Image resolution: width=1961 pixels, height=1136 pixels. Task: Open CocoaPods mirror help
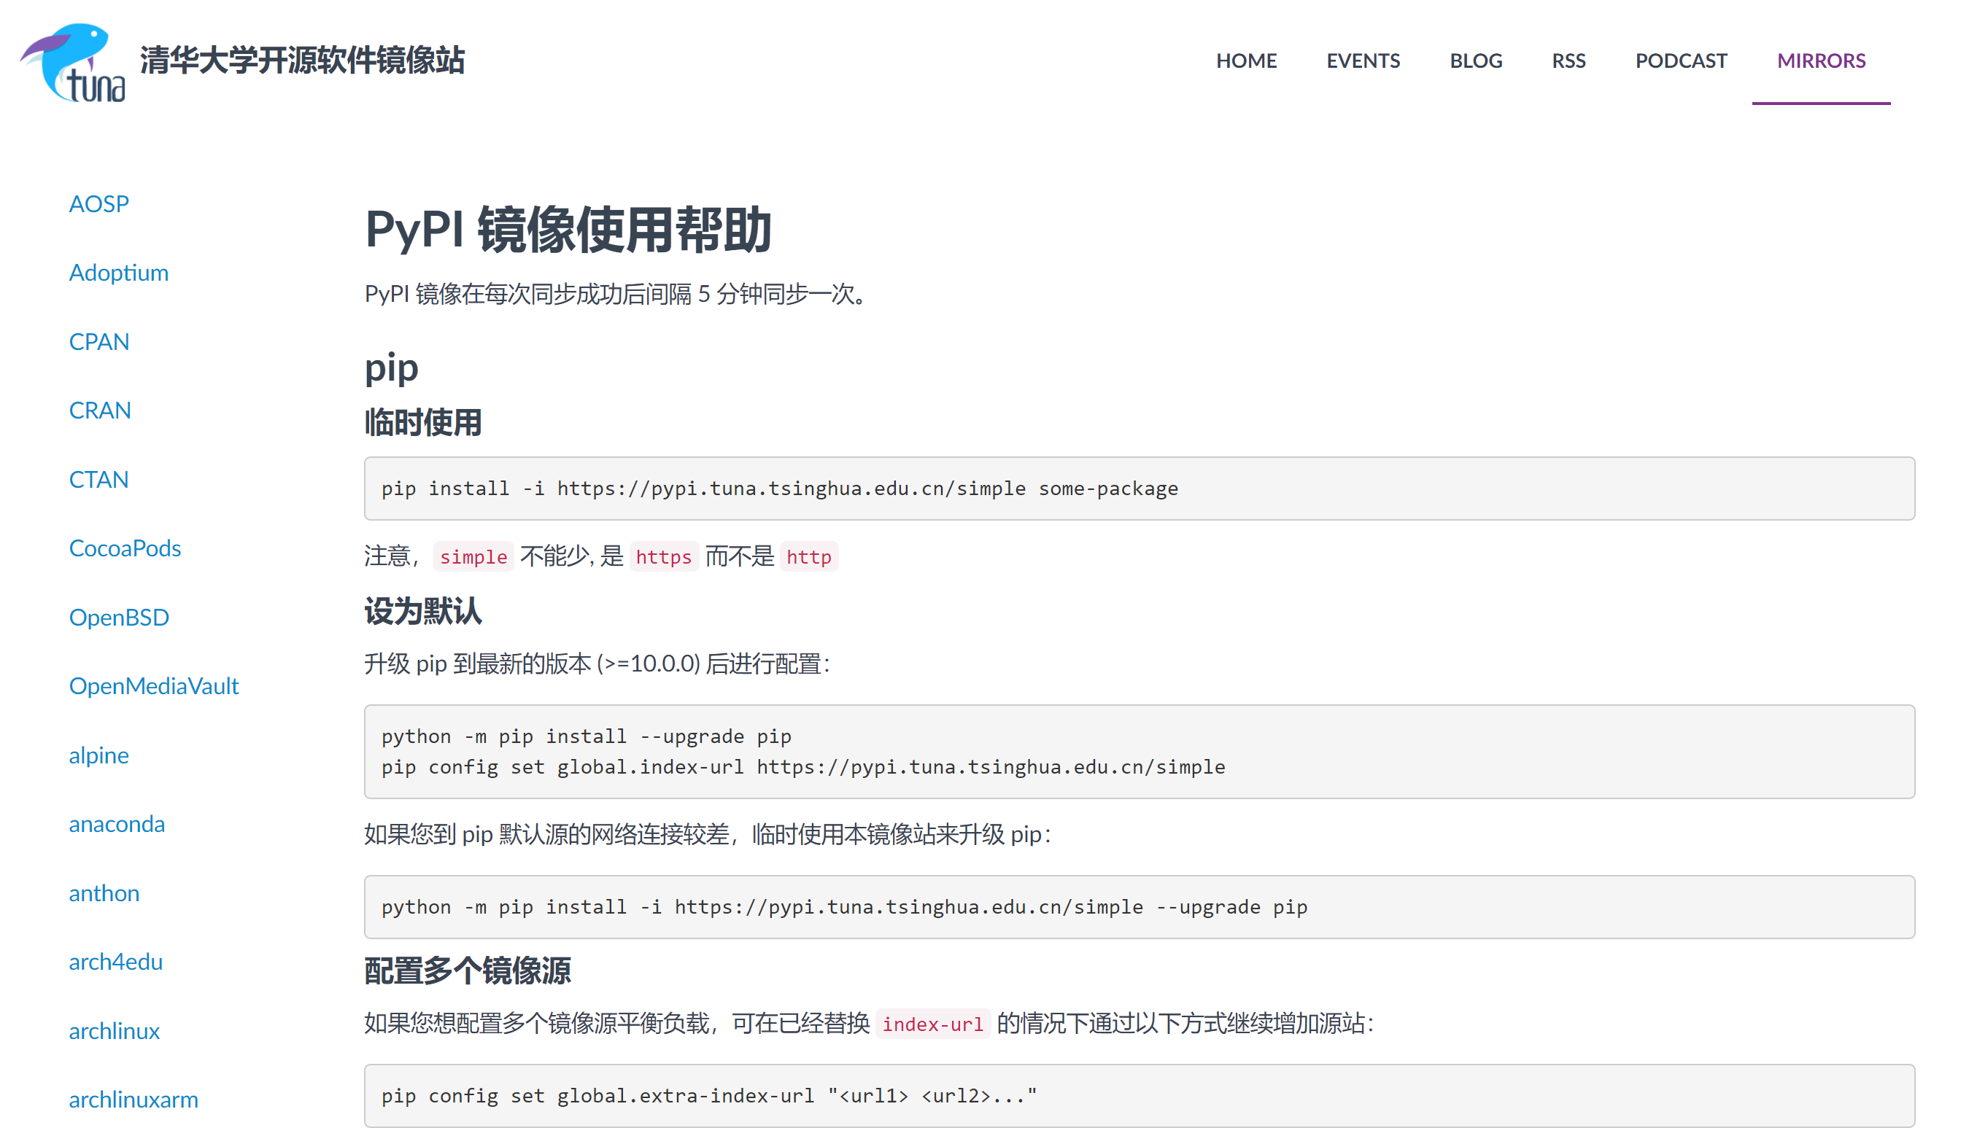(125, 548)
